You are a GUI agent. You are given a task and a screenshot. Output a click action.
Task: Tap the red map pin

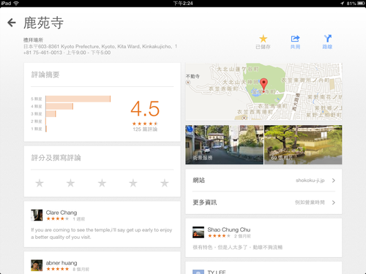pyautogui.click(x=264, y=85)
